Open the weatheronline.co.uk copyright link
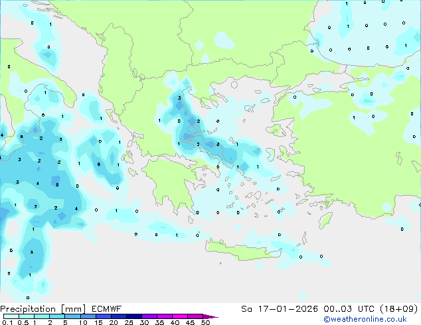Image resolution: width=421 pixels, height=325 pixels. pyautogui.click(x=365, y=319)
